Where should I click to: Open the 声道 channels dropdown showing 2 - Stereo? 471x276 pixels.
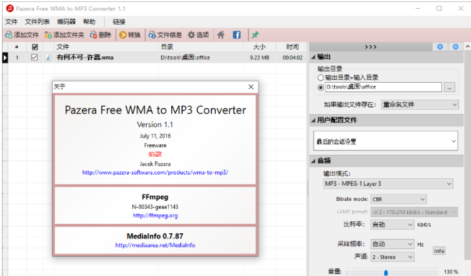point(393,257)
